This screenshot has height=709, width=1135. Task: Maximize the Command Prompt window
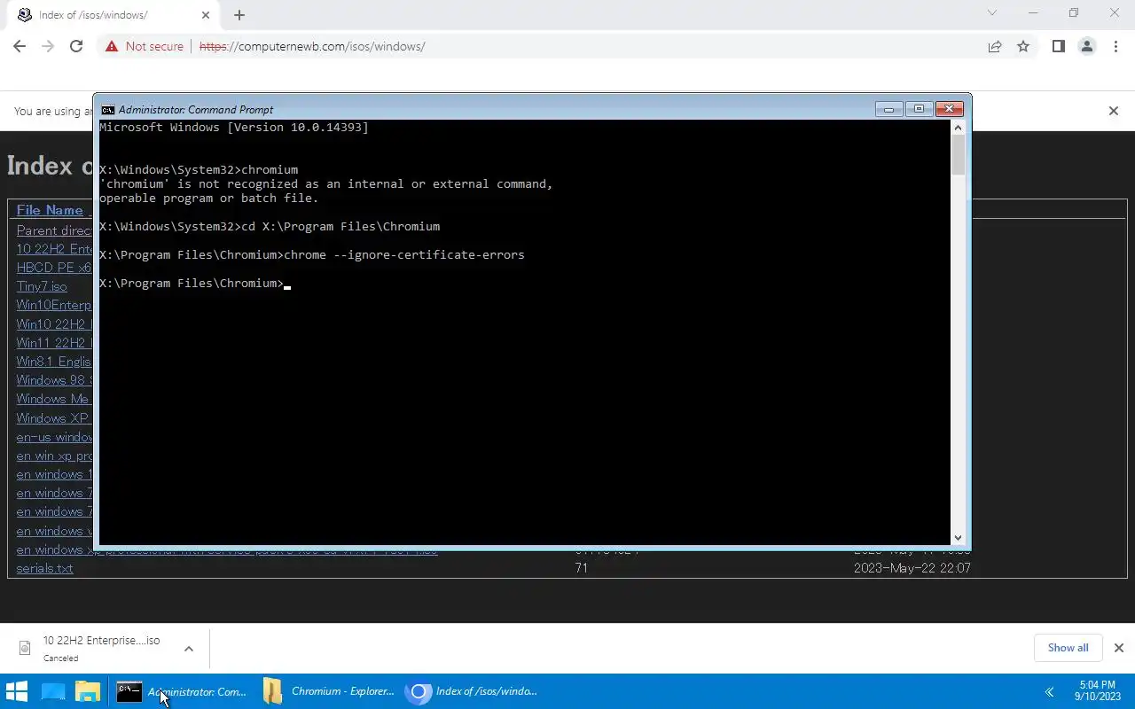pos(919,109)
